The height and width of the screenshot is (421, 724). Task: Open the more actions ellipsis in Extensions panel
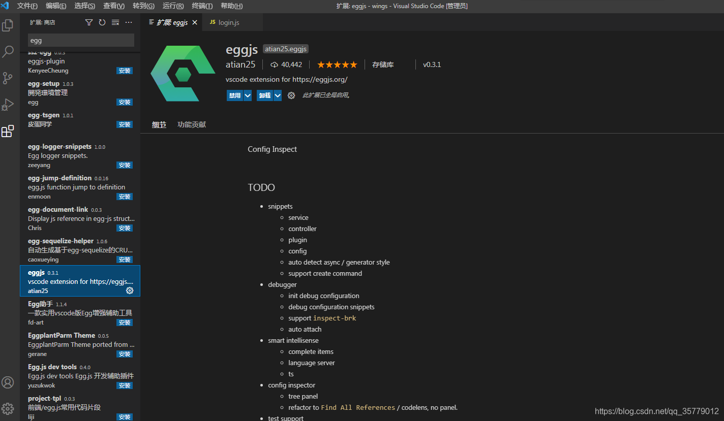(128, 22)
